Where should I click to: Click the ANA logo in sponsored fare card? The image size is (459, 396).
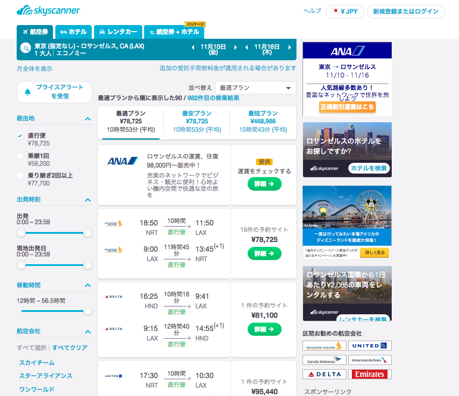click(x=123, y=161)
